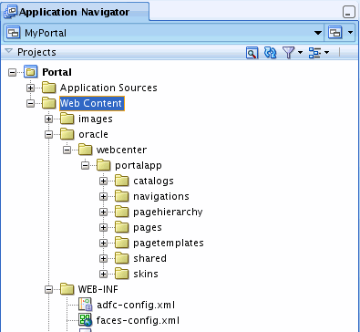Image resolution: width=360 pixels, height=332 pixels.
Task: Expand the catalogs folder
Action: (x=103, y=181)
